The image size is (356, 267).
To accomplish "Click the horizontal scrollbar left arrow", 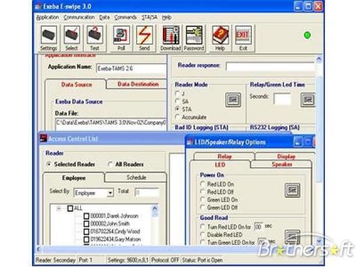I will pyautogui.click(x=39, y=249).
